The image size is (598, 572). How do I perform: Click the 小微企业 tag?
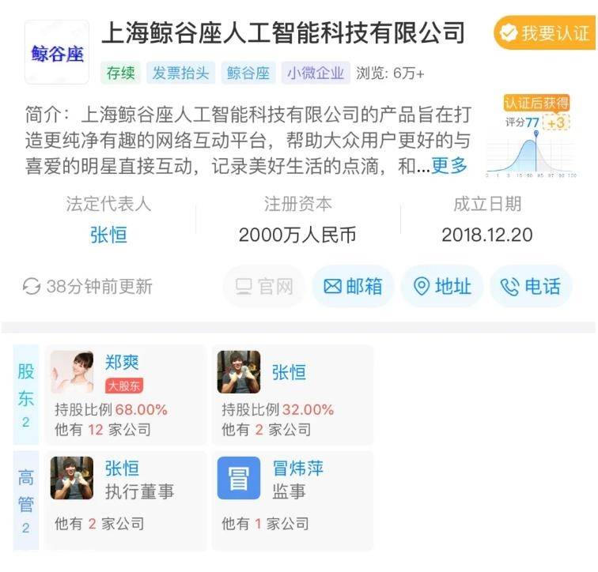coord(316,73)
